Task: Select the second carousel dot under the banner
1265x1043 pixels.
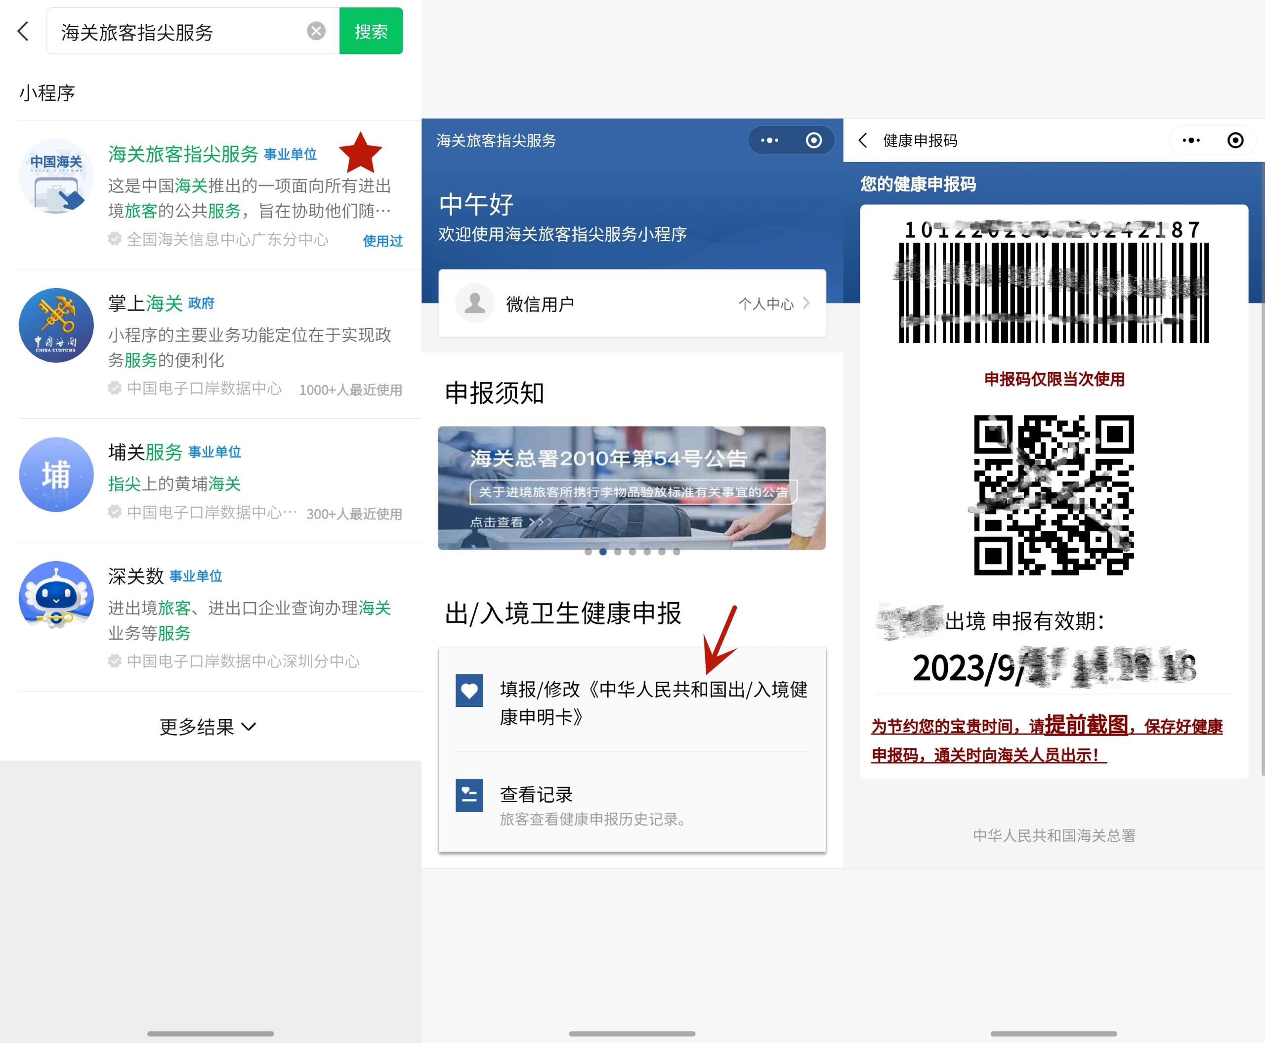Action: point(603,552)
